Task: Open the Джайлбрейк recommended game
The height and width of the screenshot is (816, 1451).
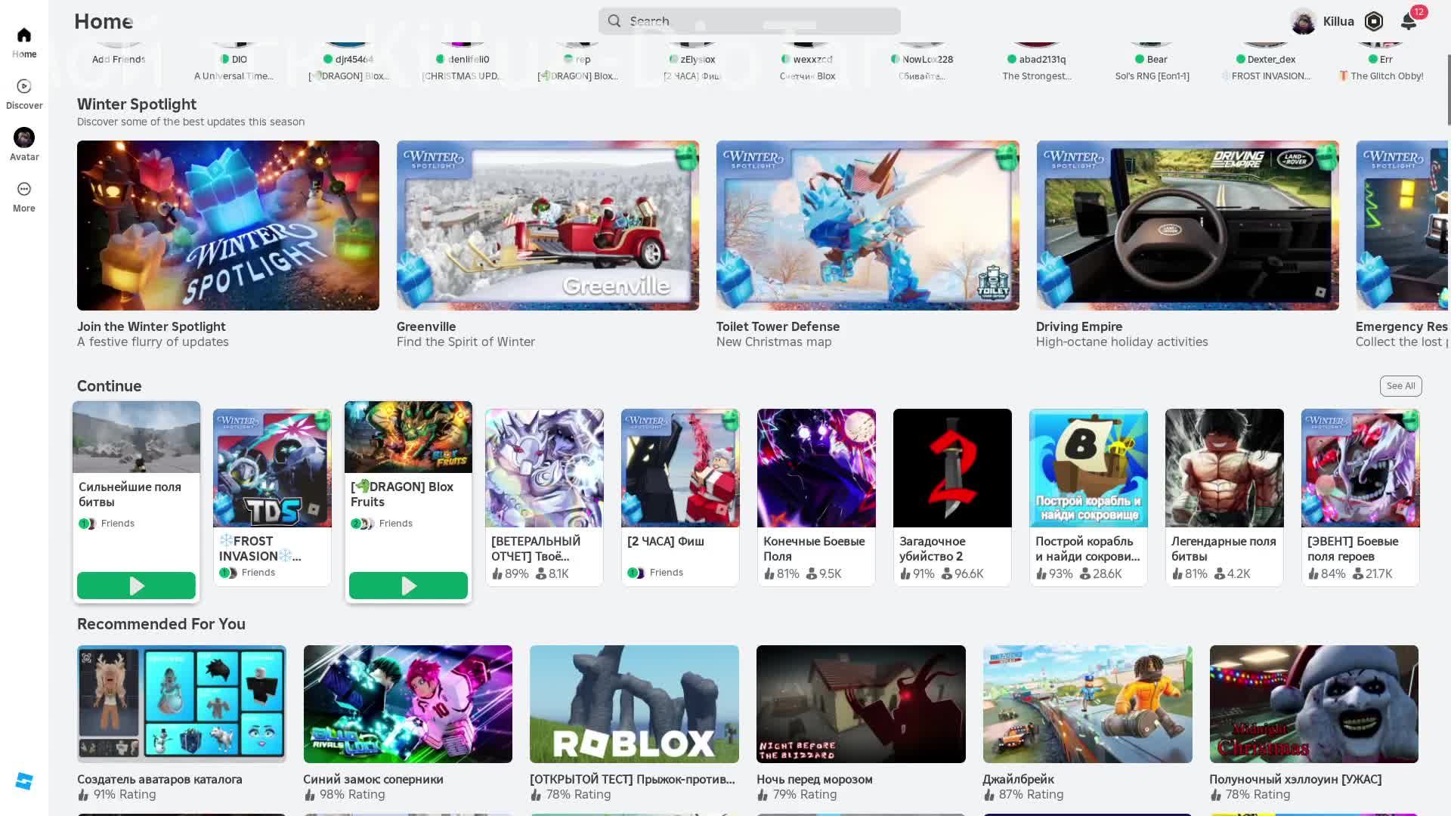Action: pyautogui.click(x=1087, y=704)
